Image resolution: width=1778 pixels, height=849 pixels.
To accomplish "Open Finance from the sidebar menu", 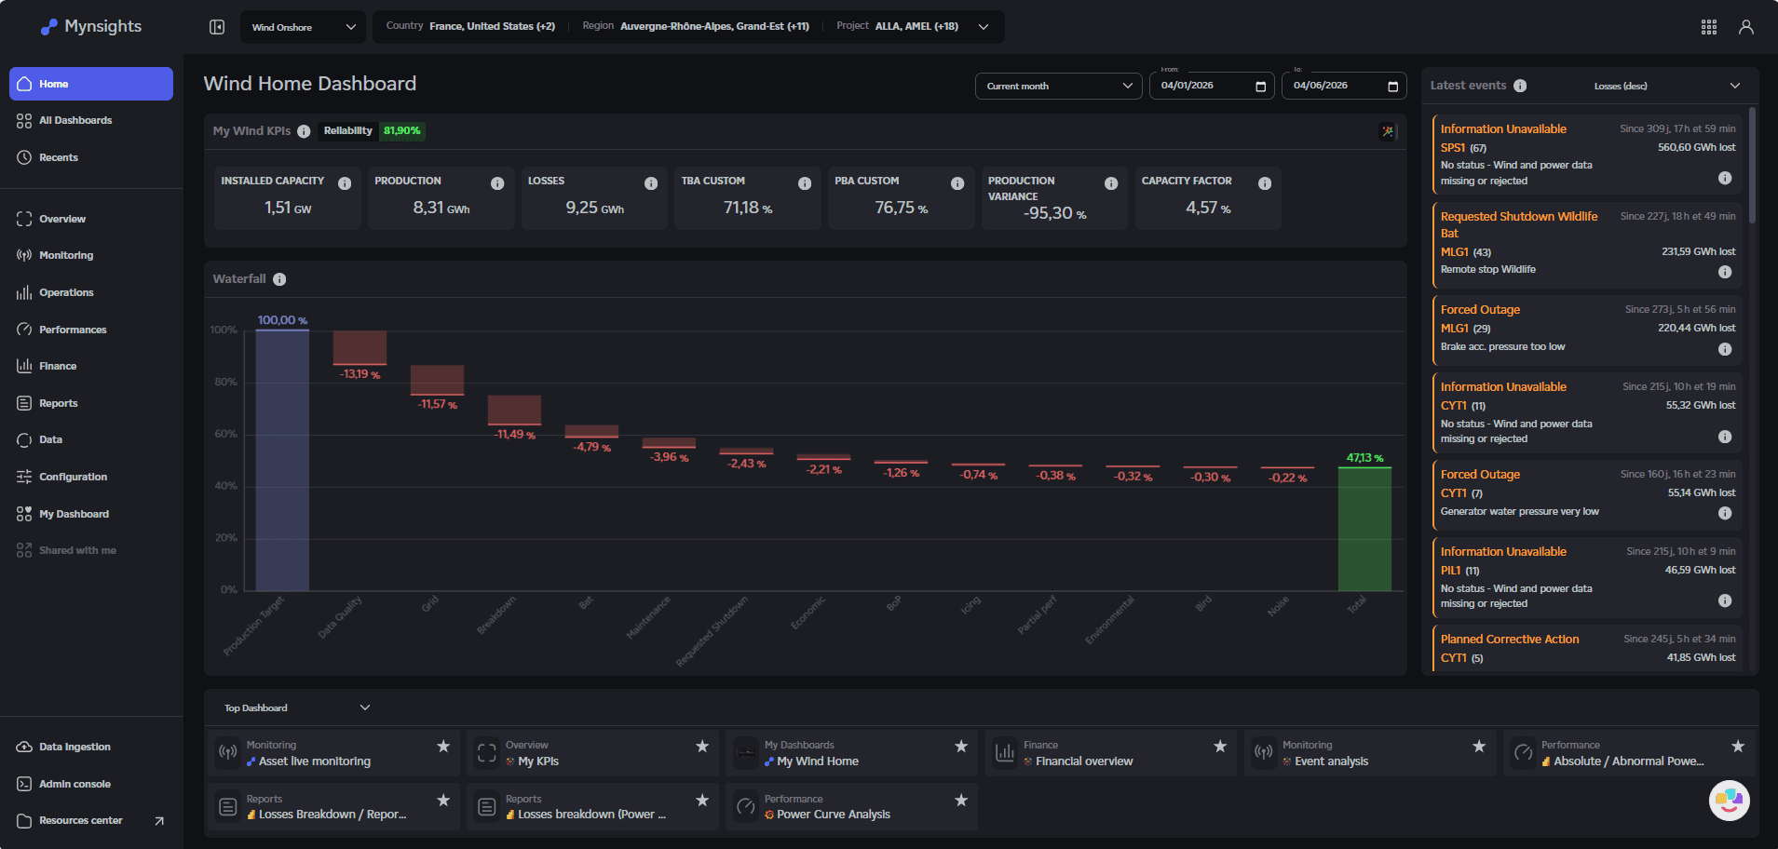I will click(58, 366).
